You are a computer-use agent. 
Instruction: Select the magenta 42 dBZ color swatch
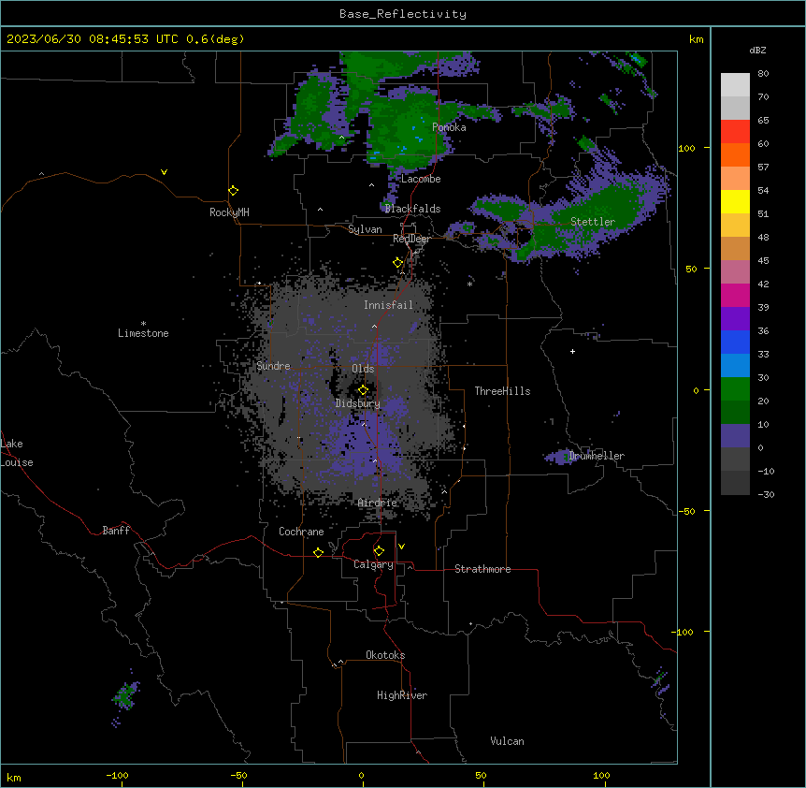(735, 295)
